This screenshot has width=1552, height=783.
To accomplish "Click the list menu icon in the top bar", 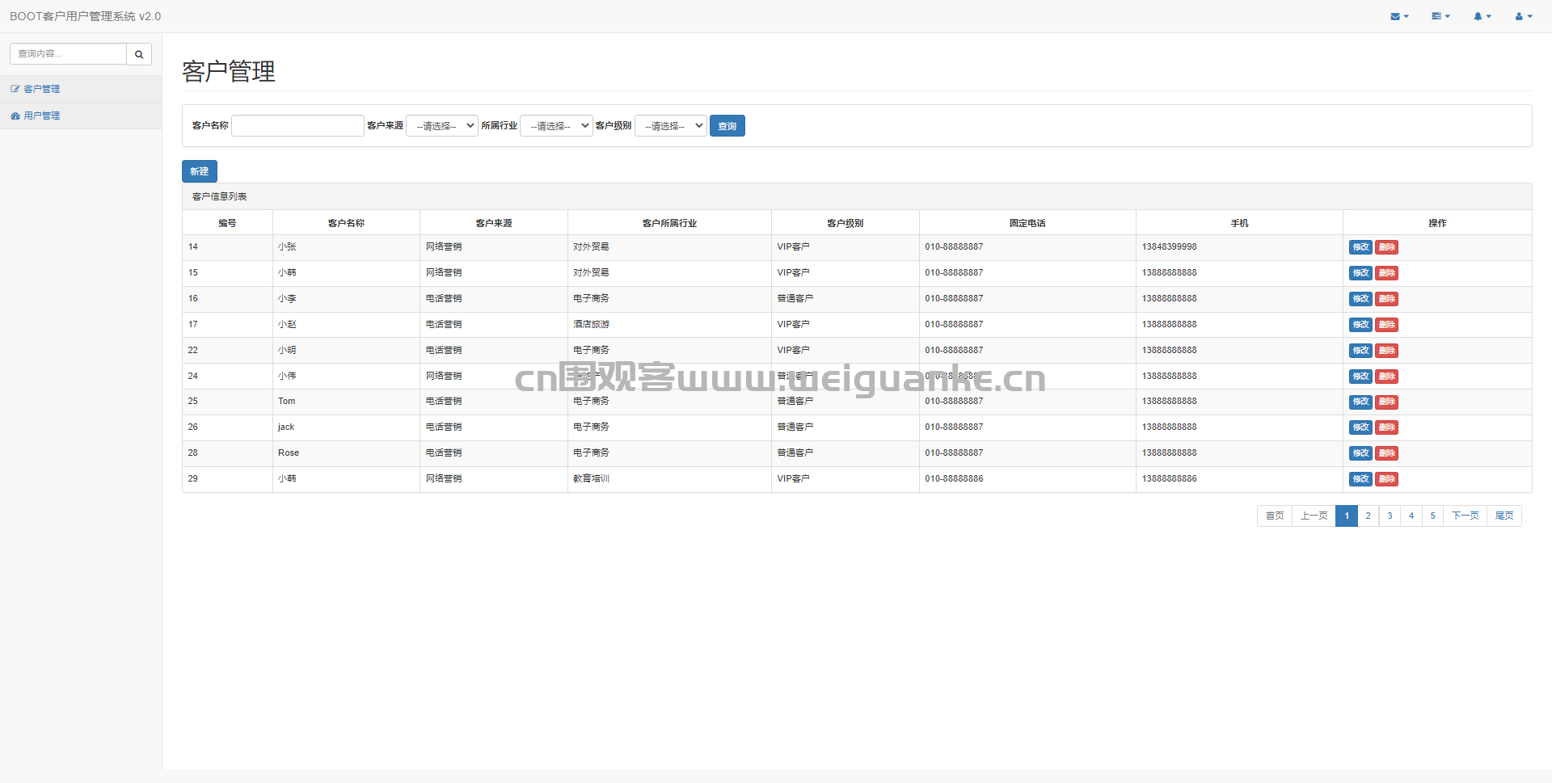I will coord(1438,16).
